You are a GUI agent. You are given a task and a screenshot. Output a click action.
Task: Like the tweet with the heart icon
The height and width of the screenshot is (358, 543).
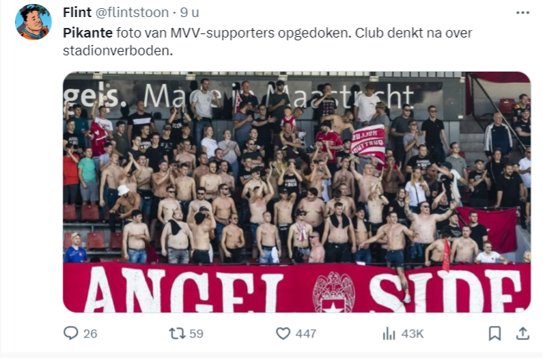[283, 333]
